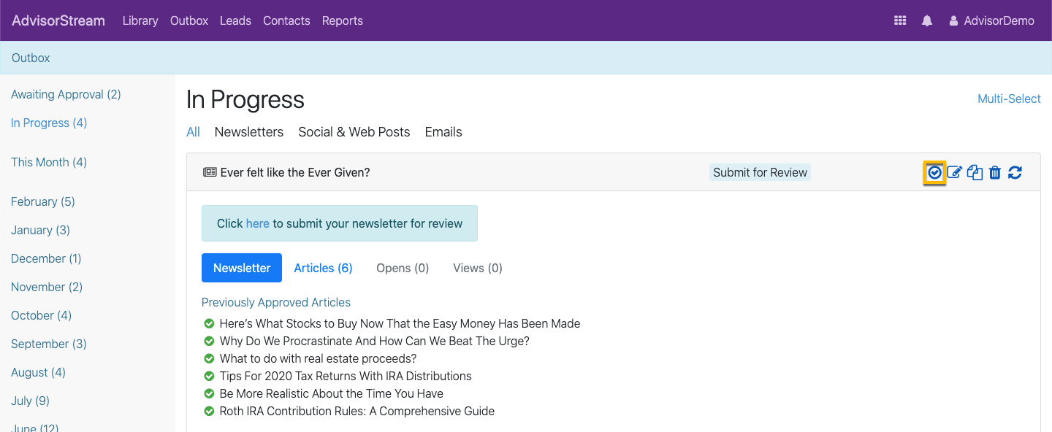Select the Opens (0) tab
Viewport: 1052px width, 432px height.
point(403,268)
